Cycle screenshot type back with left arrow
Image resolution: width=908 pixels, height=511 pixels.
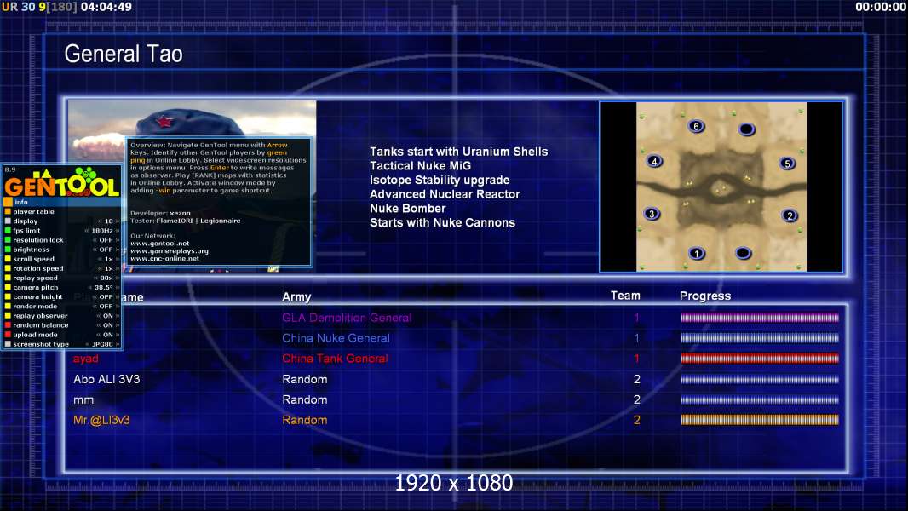pos(88,344)
